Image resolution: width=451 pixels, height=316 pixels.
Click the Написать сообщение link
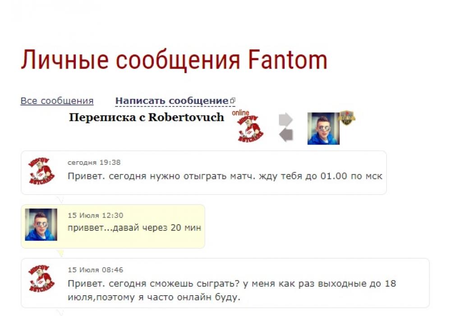[172, 101]
